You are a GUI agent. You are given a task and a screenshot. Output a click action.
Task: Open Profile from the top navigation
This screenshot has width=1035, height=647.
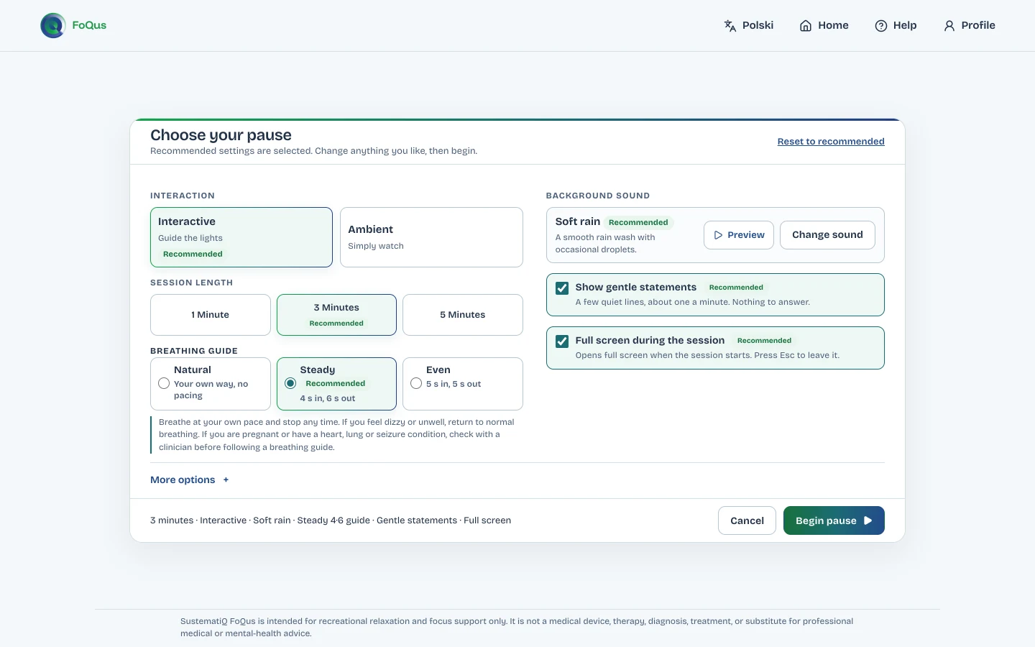pyautogui.click(x=970, y=26)
